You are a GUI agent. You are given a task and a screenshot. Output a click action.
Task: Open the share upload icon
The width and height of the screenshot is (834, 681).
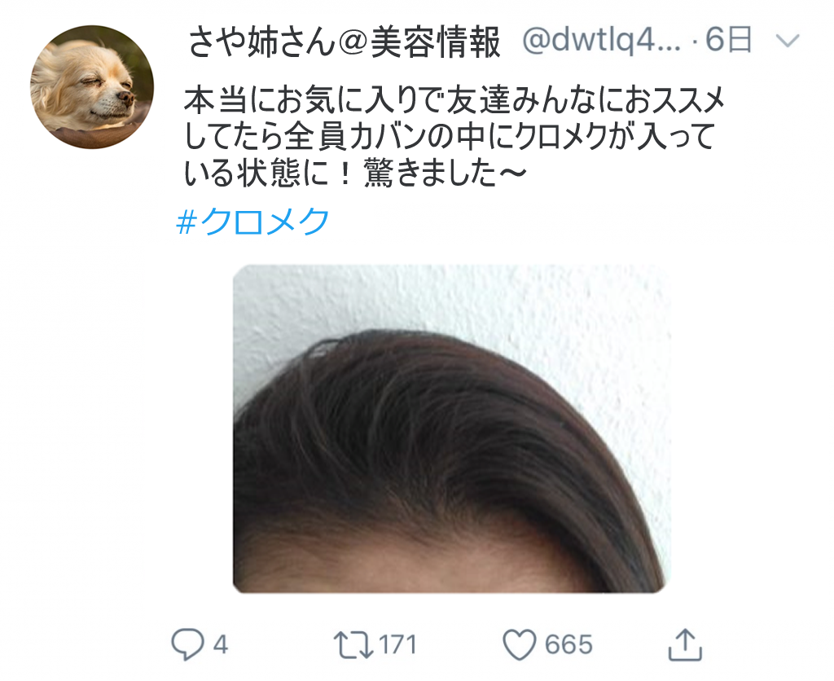point(685,644)
